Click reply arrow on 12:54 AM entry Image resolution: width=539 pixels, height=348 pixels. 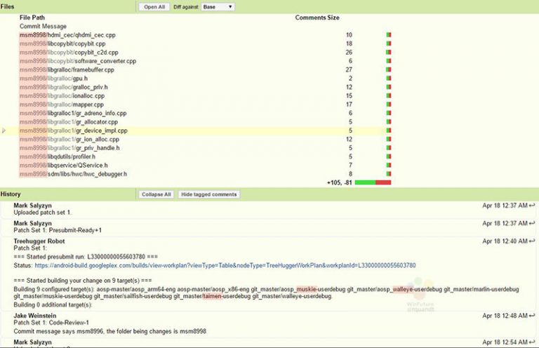pyautogui.click(x=531, y=341)
